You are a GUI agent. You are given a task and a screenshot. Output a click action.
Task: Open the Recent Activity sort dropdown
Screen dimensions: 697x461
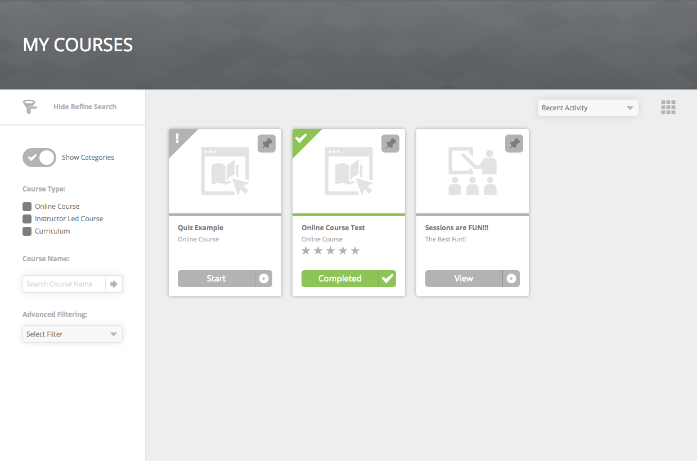coord(588,108)
